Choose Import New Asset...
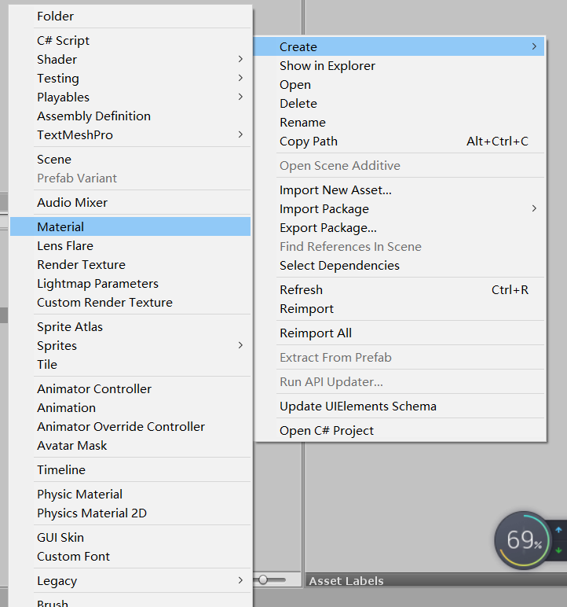Image resolution: width=567 pixels, height=607 pixels. 400,190
